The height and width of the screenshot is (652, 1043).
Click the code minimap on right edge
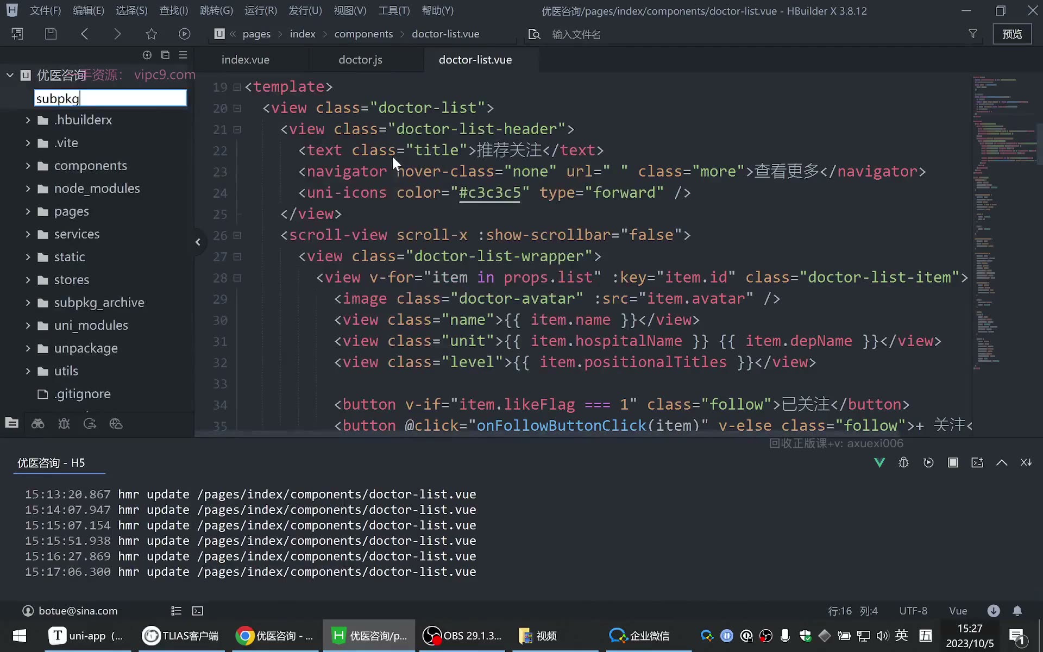[1005, 223]
